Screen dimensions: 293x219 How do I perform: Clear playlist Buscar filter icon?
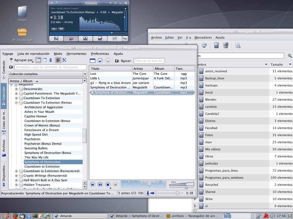(117, 61)
